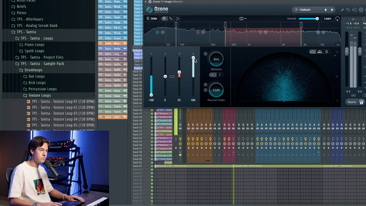Screen dimensions: 366x206
Task: Click the reset circle icon beside Learn
Action: (337, 18)
